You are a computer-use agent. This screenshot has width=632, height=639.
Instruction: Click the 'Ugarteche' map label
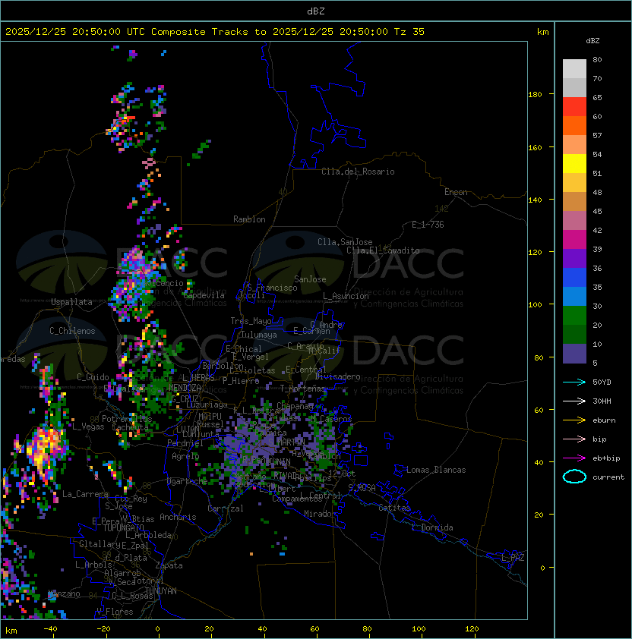187,481
